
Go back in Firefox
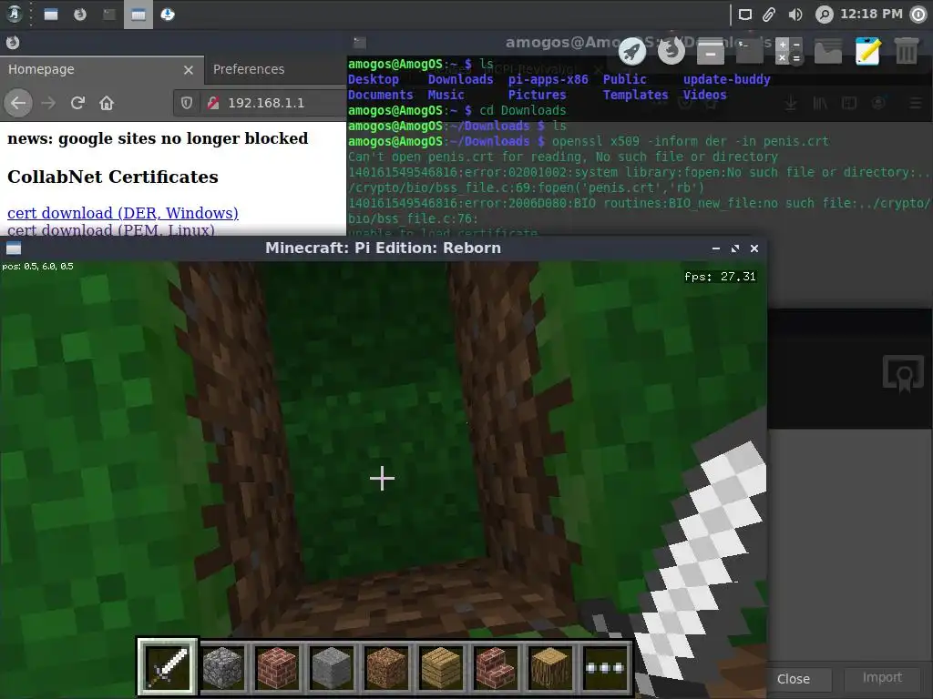[18, 103]
